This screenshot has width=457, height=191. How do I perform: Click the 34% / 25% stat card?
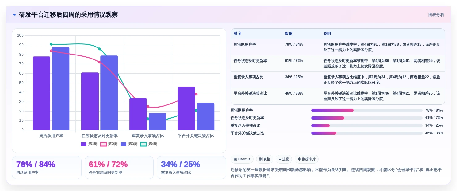(x=191, y=168)
